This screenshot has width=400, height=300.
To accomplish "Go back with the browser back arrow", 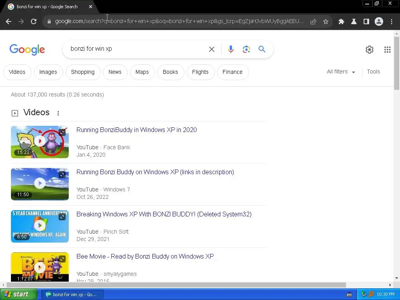I will [9, 21].
